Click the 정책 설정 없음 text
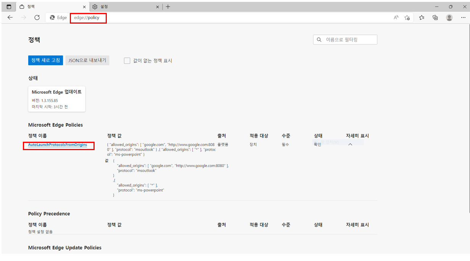Viewport: 470px width, 261px height. click(x=40, y=232)
